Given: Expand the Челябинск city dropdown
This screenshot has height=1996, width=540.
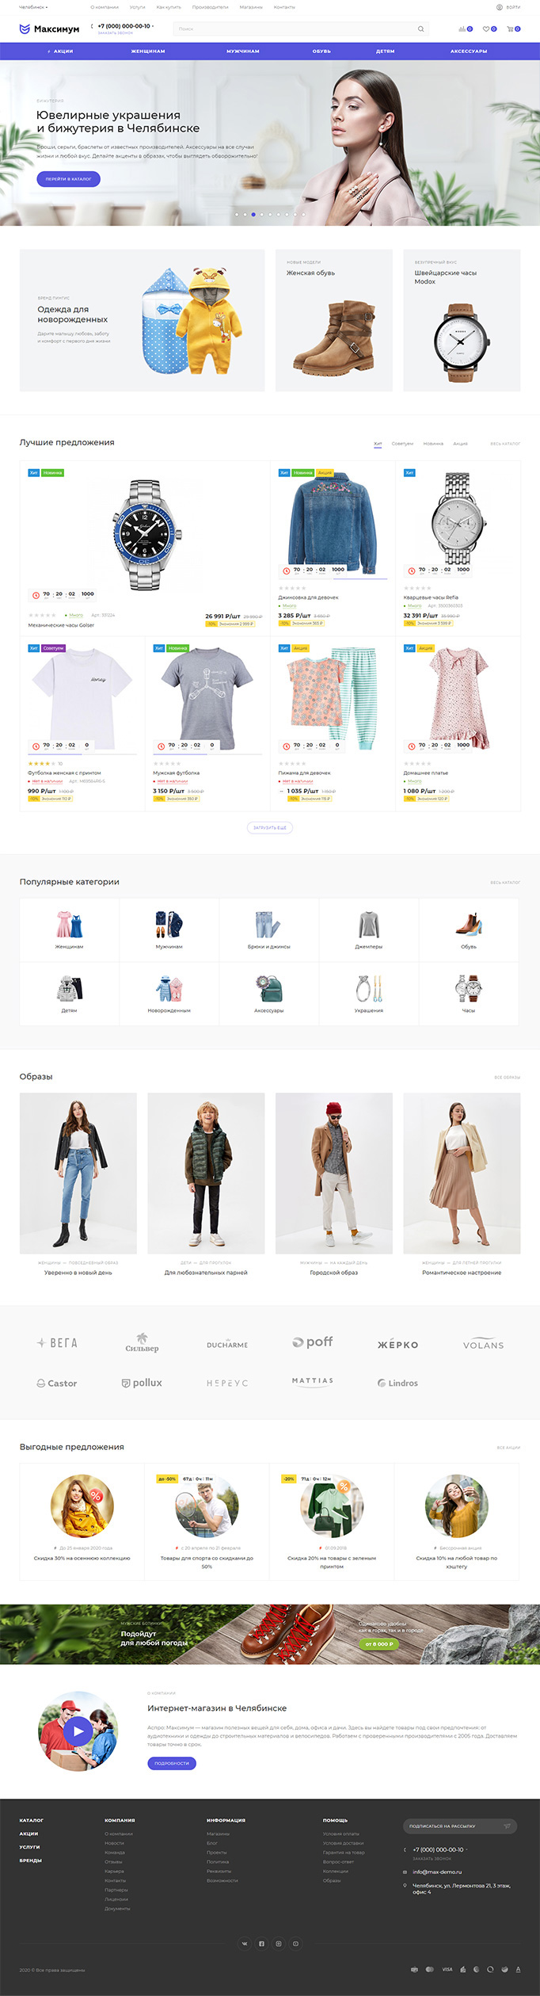Looking at the screenshot, I should coord(34,7).
